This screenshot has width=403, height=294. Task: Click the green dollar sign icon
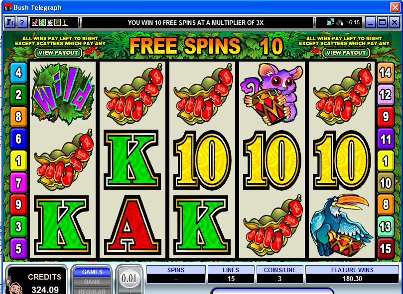pos(42,22)
